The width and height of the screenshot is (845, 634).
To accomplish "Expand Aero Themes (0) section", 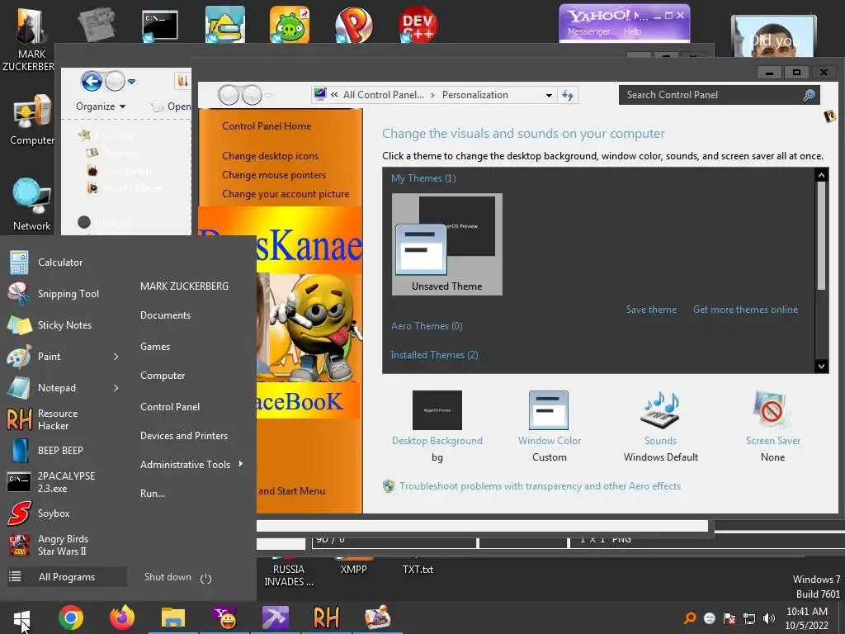I will click(x=427, y=325).
